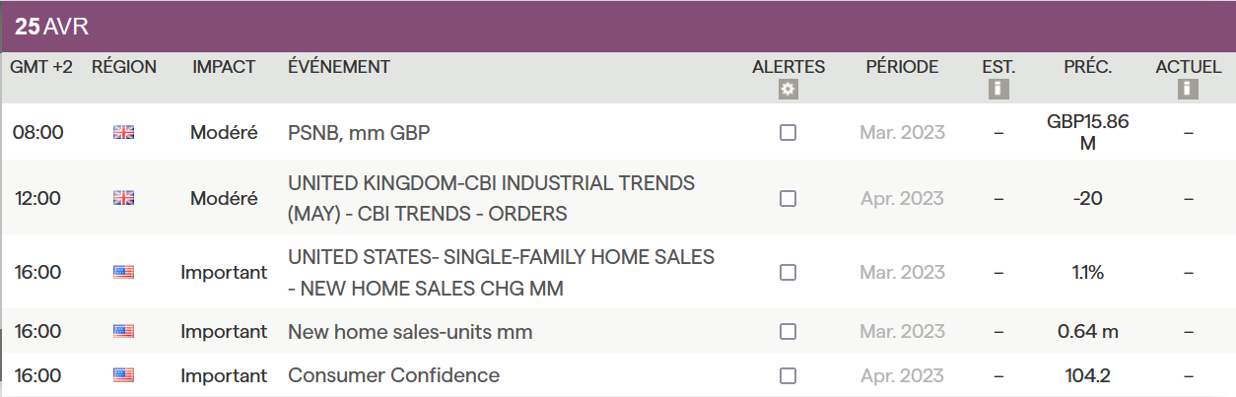
Task: Click the EST. info icon
Action: pyautogui.click(x=998, y=90)
